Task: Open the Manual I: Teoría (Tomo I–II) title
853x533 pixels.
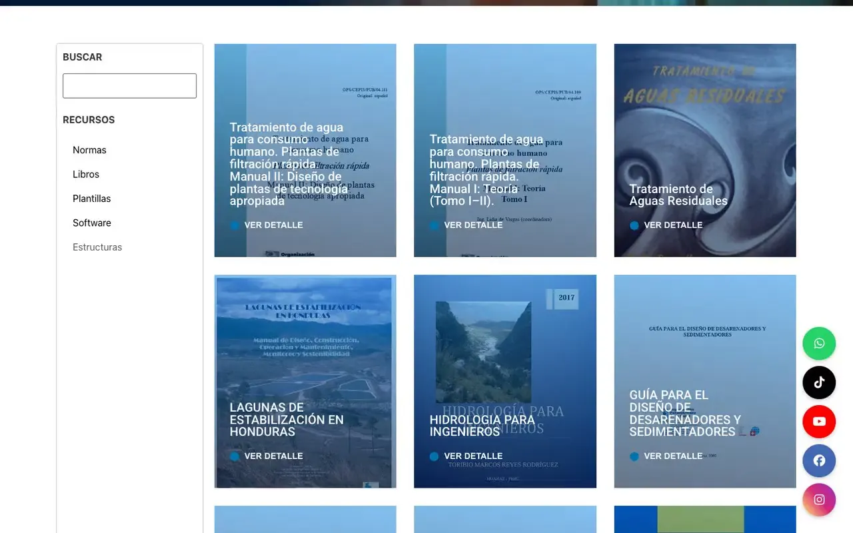Action: (486, 171)
